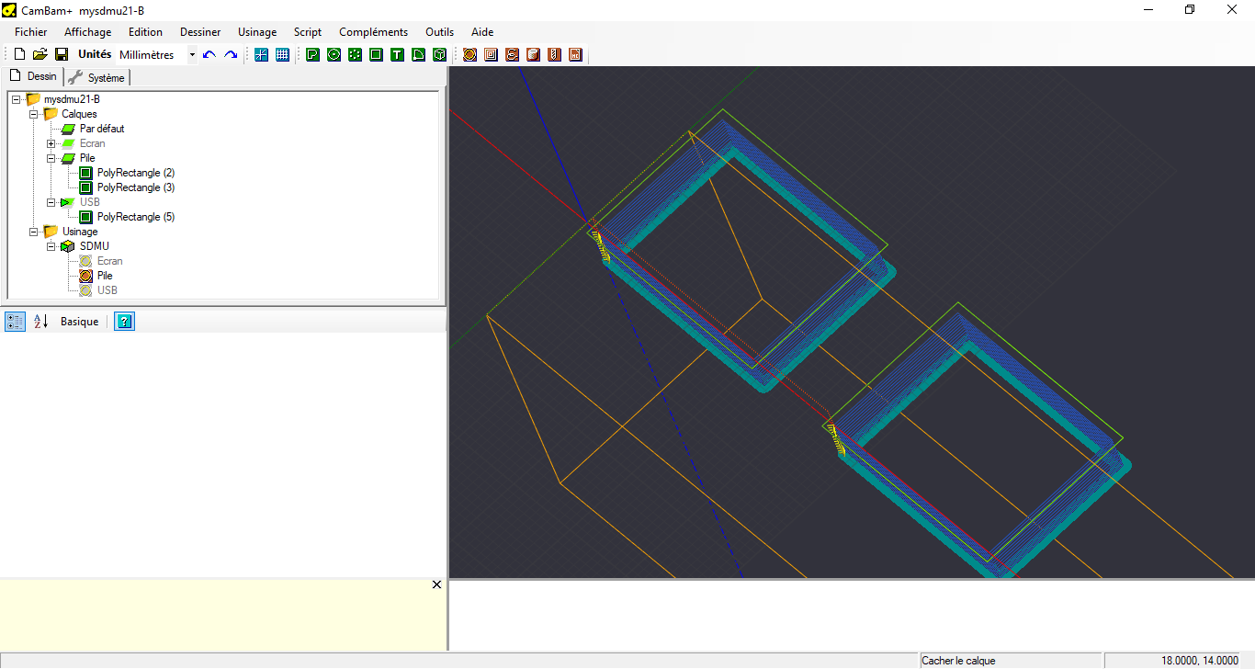Save the drawing with the floppy icon
This screenshot has width=1255, height=669.
click(x=62, y=55)
